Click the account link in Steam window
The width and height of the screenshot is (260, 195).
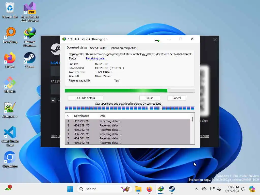tap(204, 136)
